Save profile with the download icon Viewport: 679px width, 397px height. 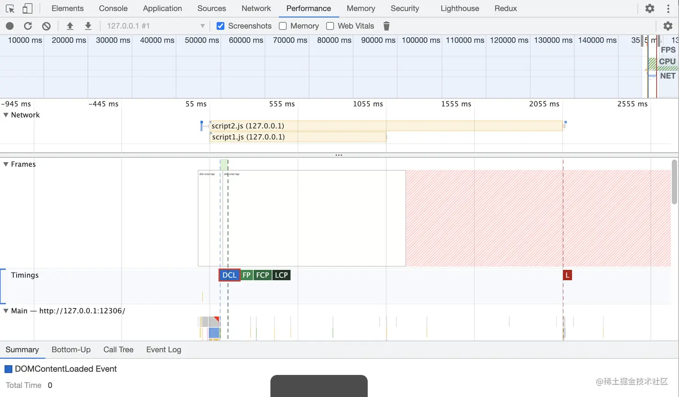pos(88,26)
